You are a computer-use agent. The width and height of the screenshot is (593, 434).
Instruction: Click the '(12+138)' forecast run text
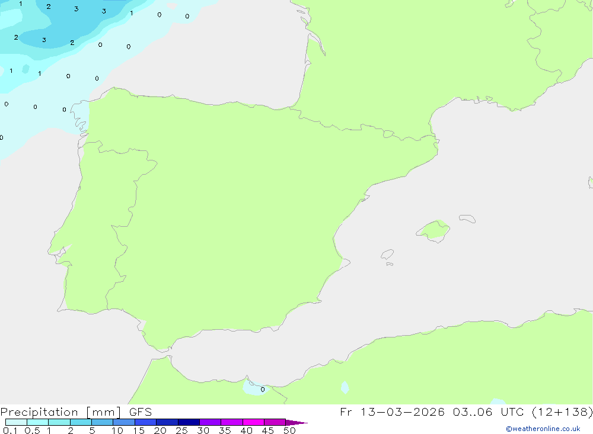[x=562, y=412]
